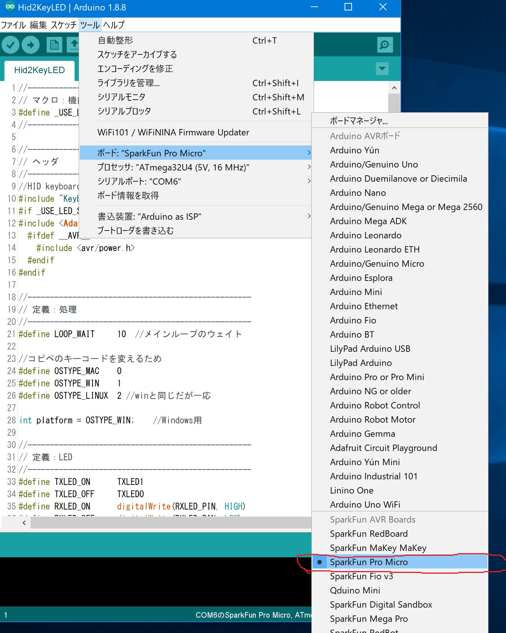This screenshot has width=506, height=633.
Task: Select Arduino/Genuino Mega or Mega 2560
Action: coord(400,207)
